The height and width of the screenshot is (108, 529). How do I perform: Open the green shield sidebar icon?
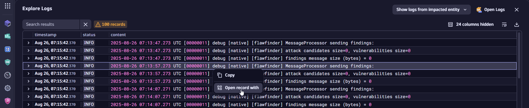pos(7,62)
